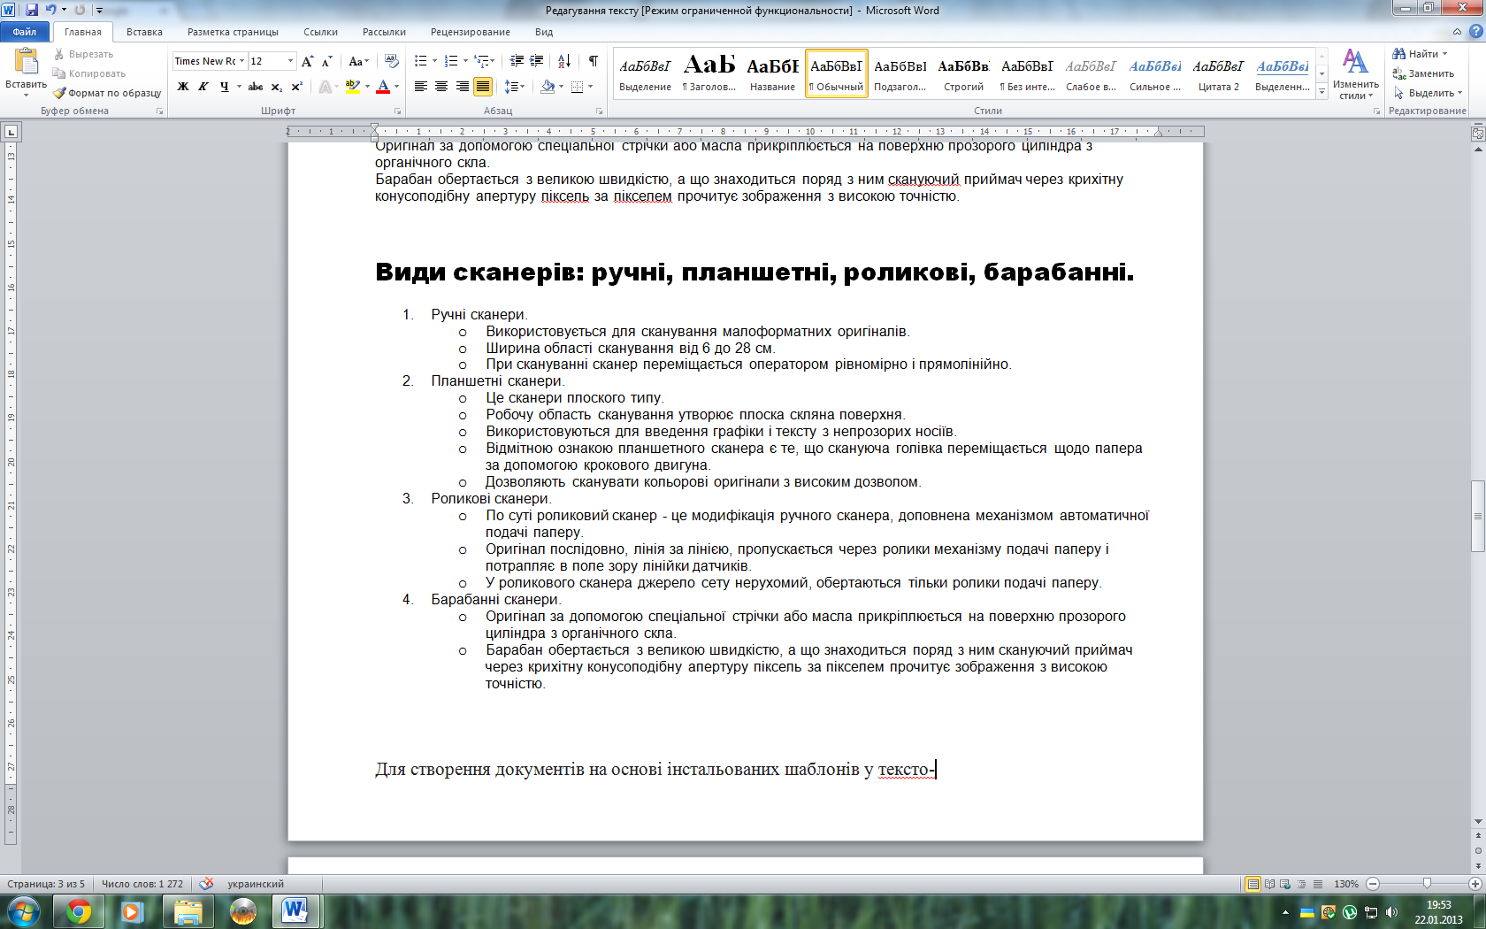
Task: Open Word Help question mark
Action: pyautogui.click(x=1475, y=31)
